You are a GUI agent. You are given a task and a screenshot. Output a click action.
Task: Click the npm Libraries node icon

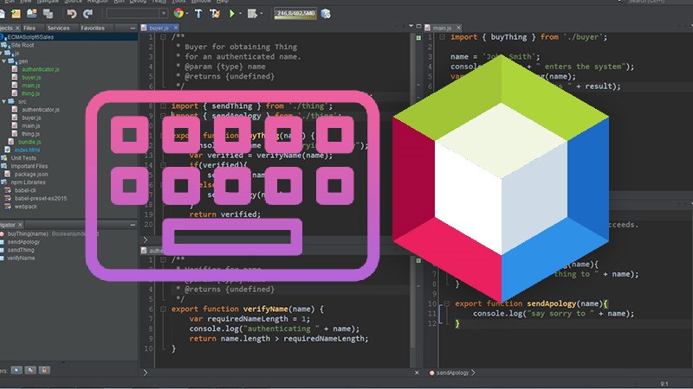coord(4,182)
